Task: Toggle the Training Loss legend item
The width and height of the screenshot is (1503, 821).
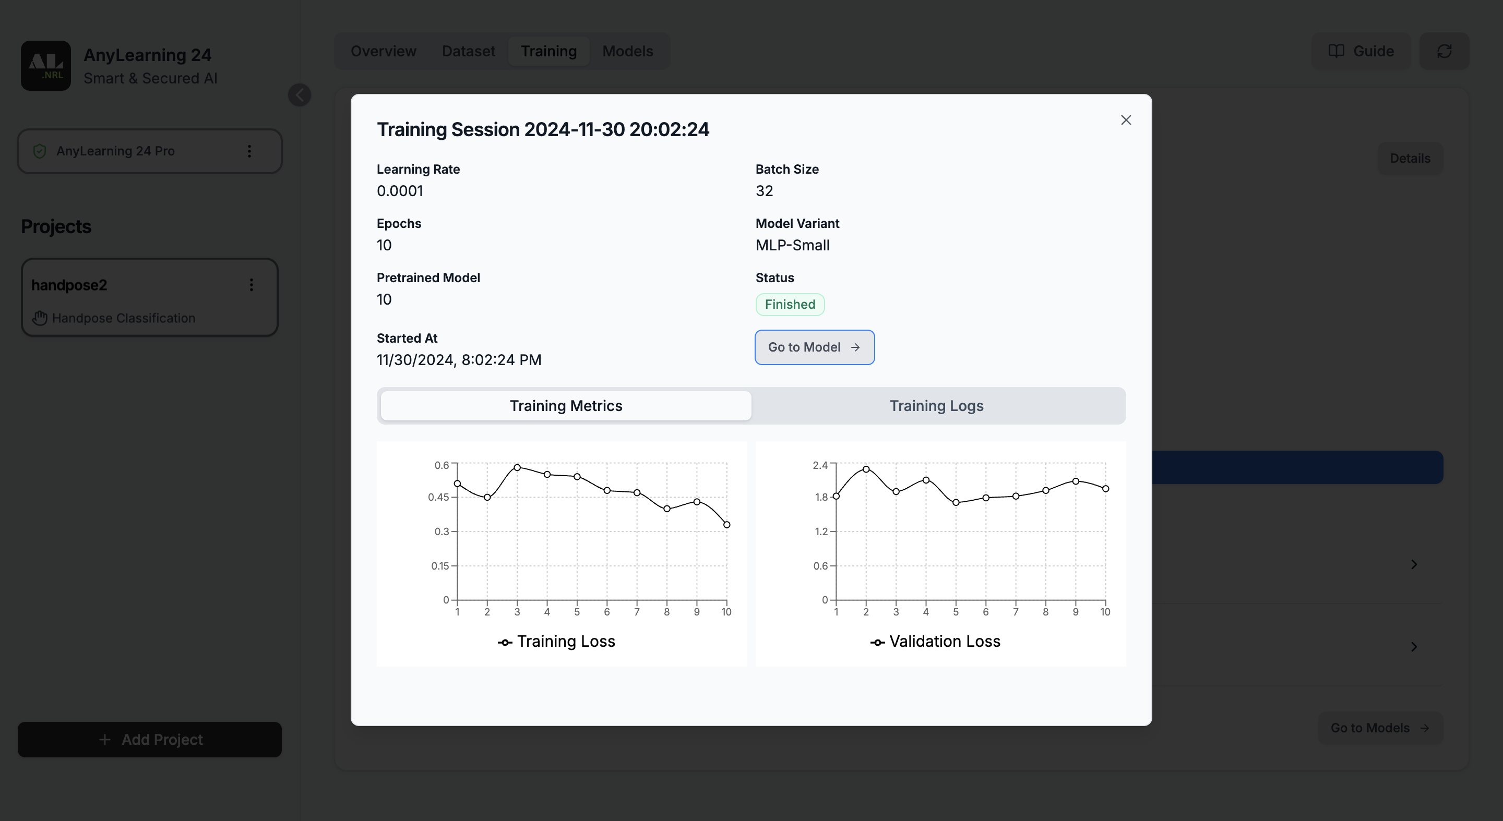Action: pos(556,642)
